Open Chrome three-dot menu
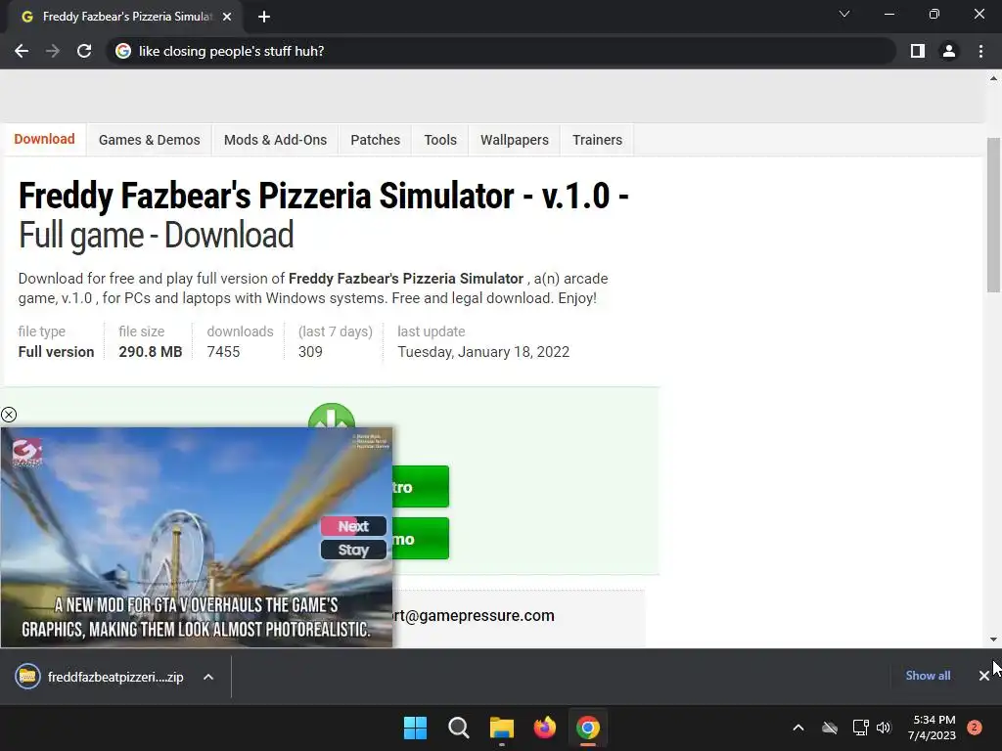Image resolution: width=1002 pixels, height=751 pixels. (980, 51)
